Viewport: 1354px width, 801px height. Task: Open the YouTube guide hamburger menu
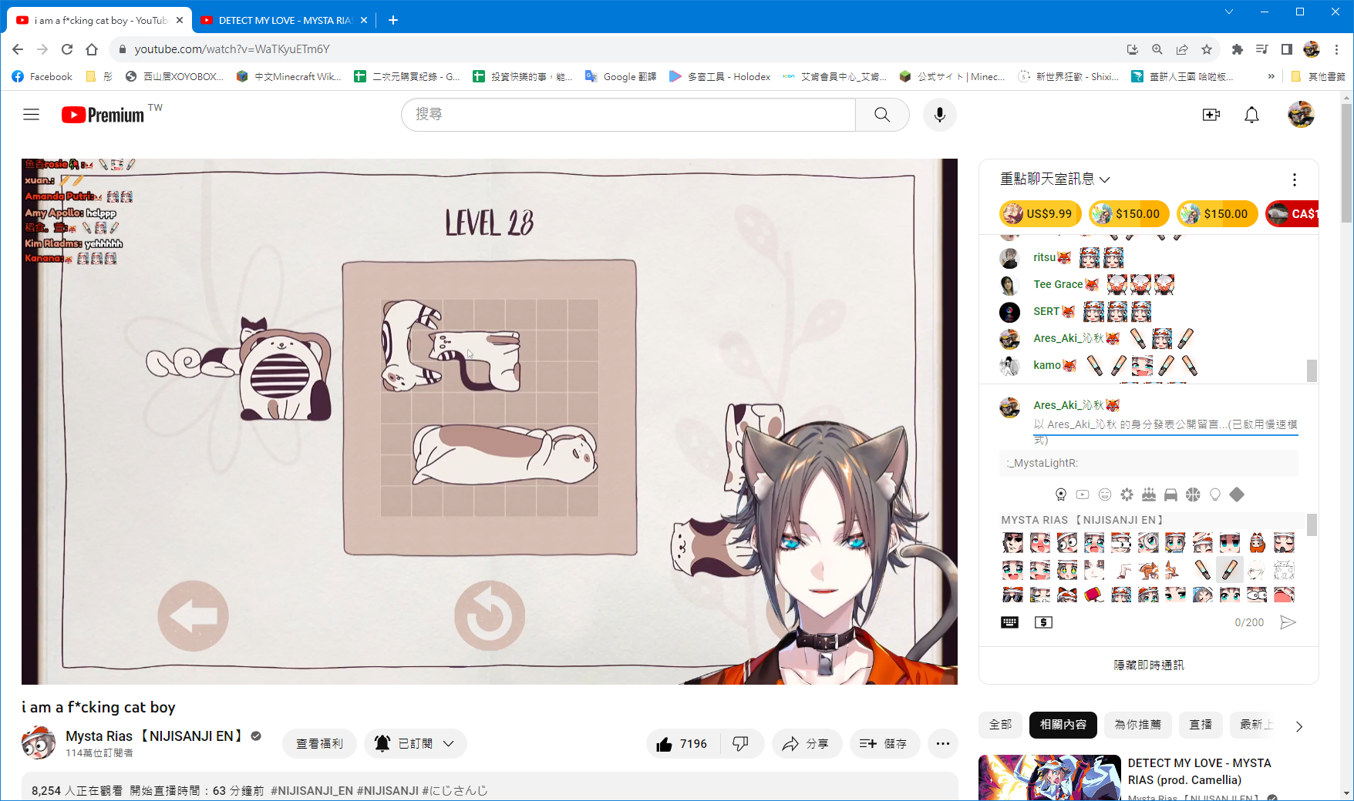tap(31, 115)
